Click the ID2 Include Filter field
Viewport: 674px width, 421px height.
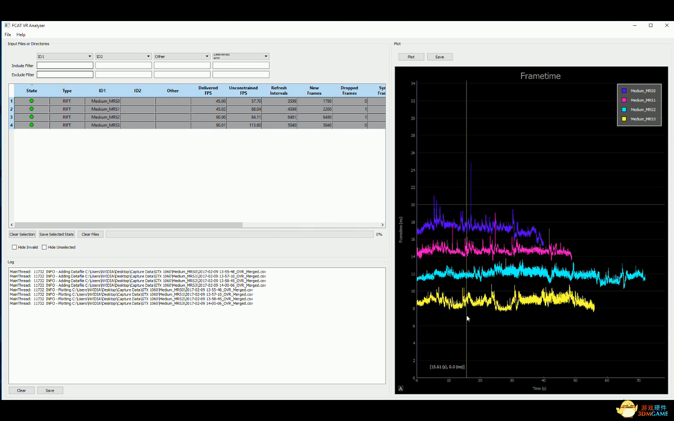coord(124,65)
